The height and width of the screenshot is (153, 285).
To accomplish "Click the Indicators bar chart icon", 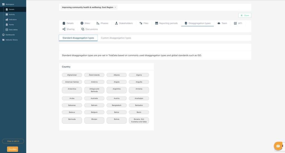I will coord(7,20).
